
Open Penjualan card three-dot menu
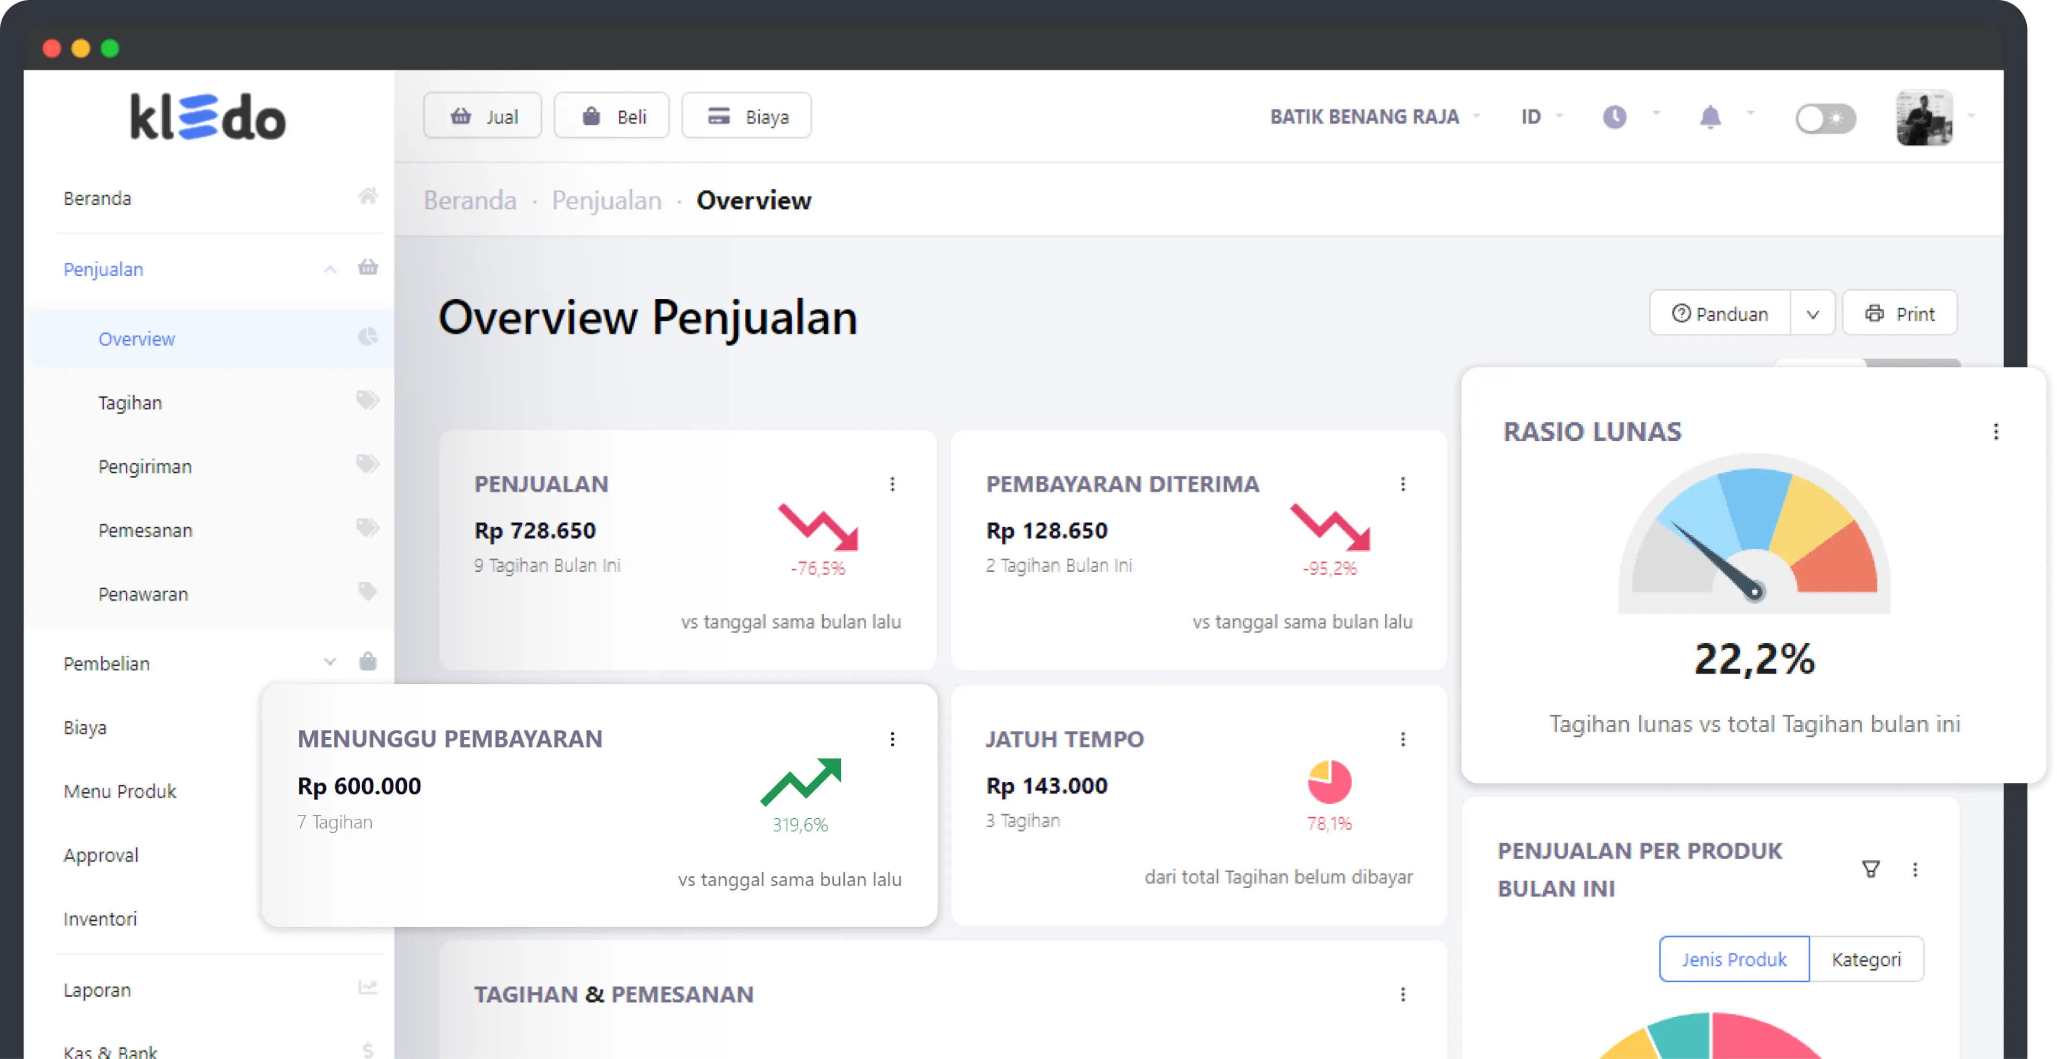coord(892,484)
